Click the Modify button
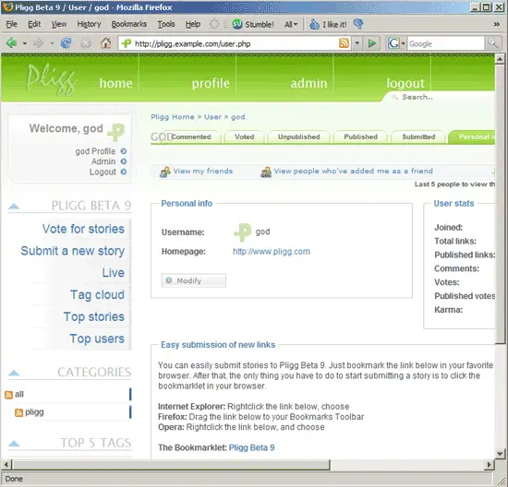This screenshot has height=487, width=508. [x=194, y=280]
